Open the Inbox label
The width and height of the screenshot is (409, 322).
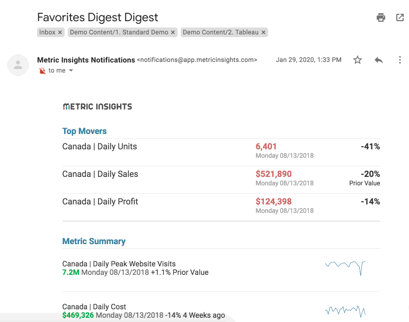[47, 32]
